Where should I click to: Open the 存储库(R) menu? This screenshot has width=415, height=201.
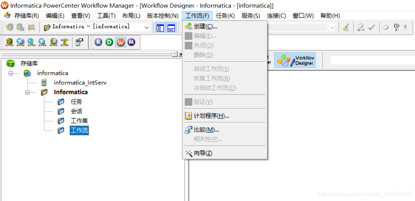(x=26, y=16)
